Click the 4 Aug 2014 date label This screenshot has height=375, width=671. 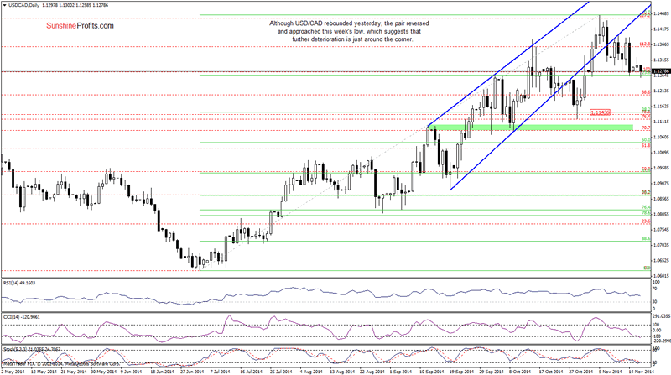pos(311,372)
